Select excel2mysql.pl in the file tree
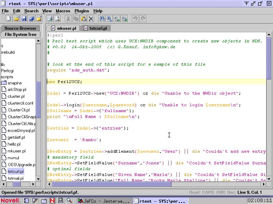Image resolution: width=273 pixels, height=204 pixels. click(21, 131)
